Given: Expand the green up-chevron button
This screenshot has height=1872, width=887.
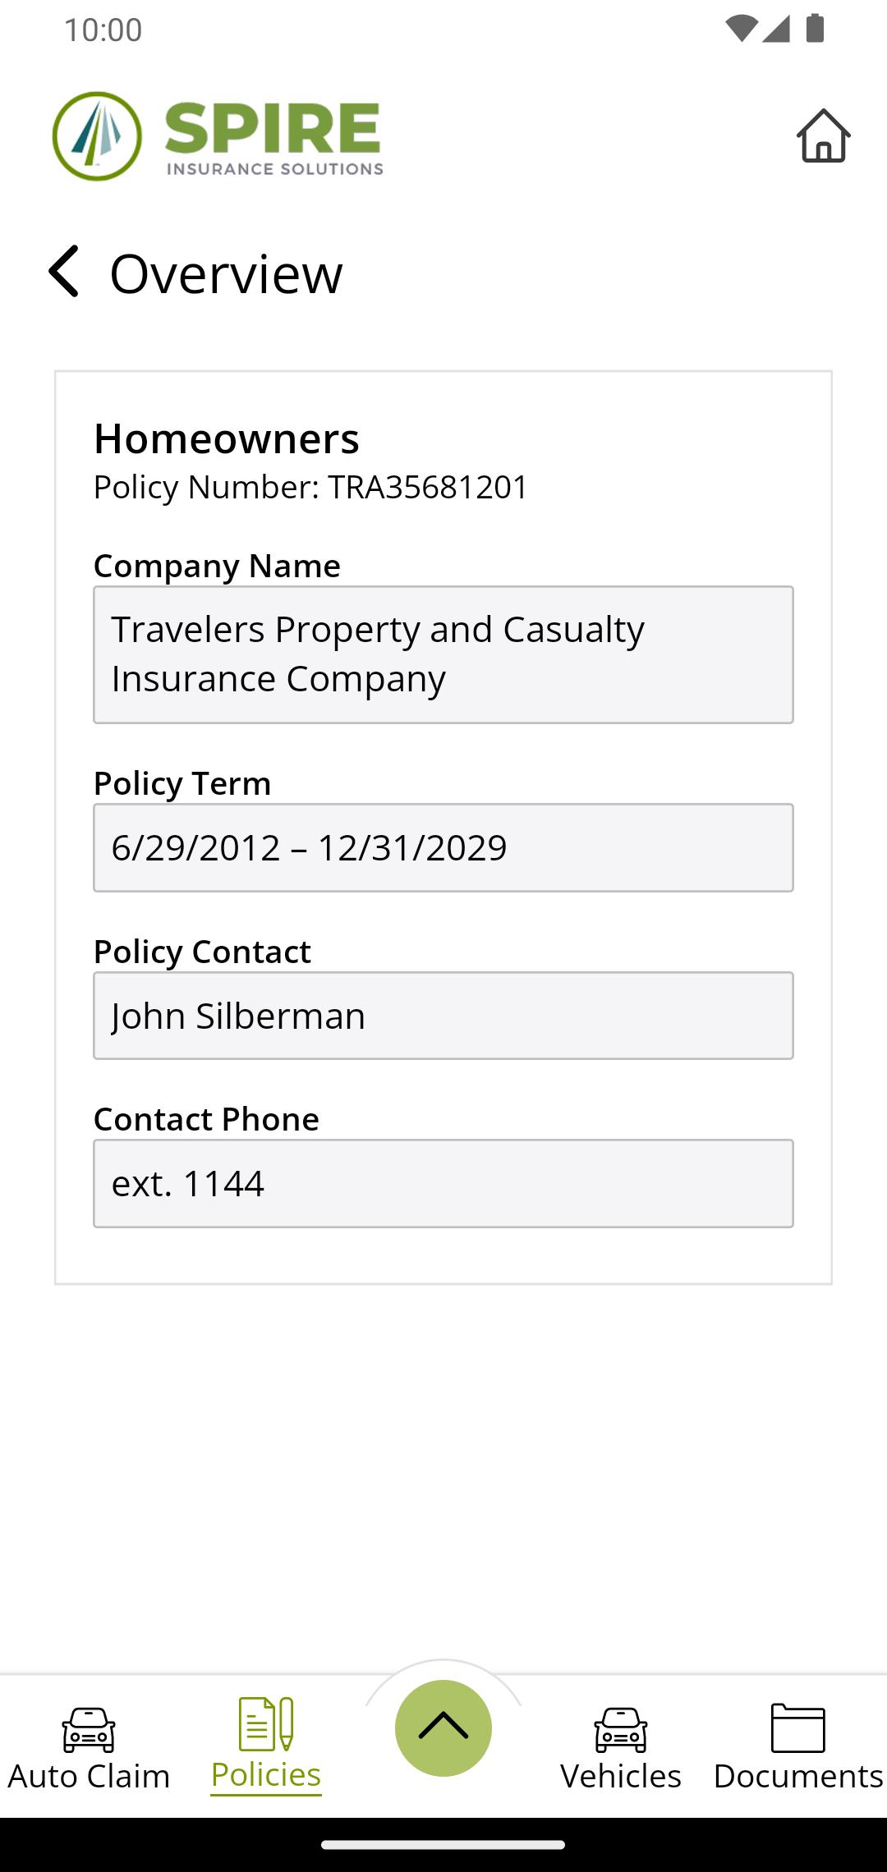Looking at the screenshot, I should 443,1727.
